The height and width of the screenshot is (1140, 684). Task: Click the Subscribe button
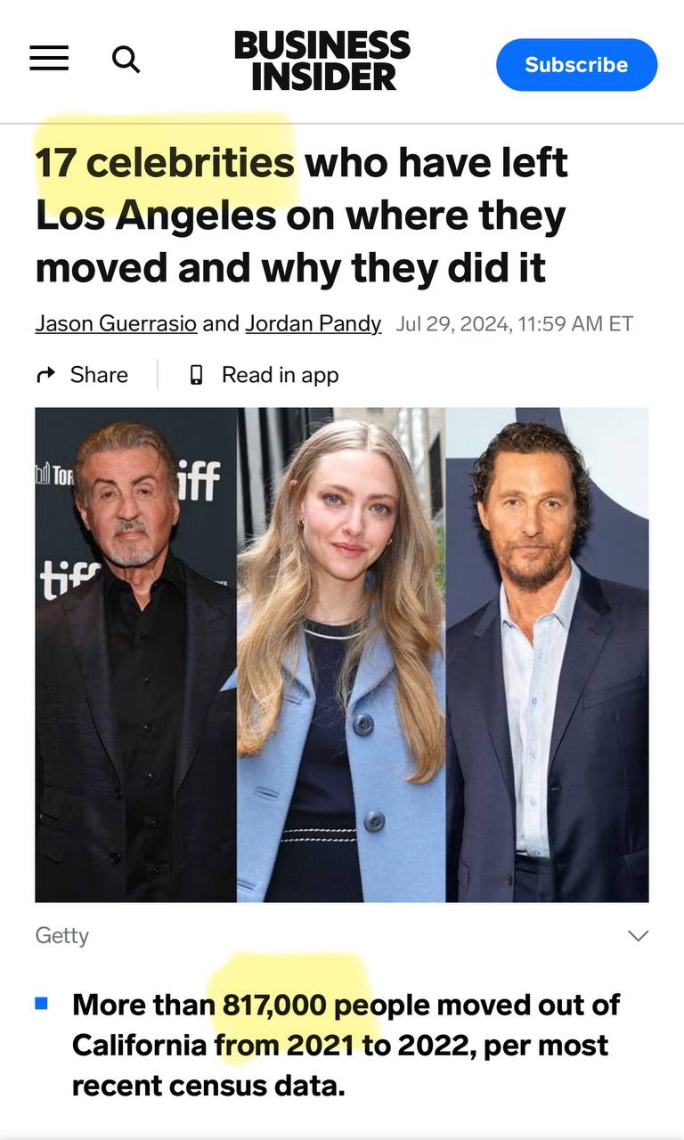tap(576, 65)
